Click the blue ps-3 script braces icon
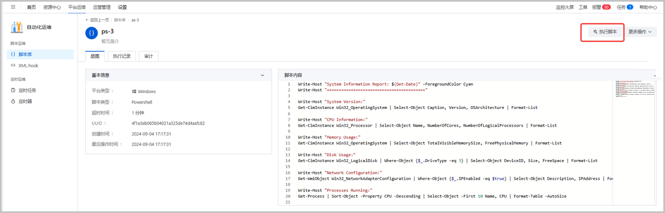Screen dimensions: 665x213 [x=91, y=33]
